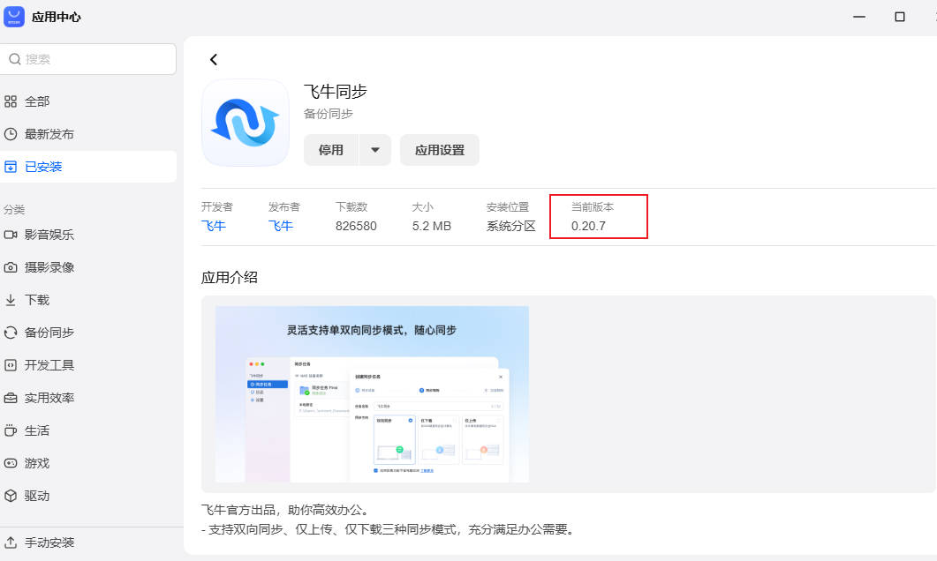Screen dimensions: 937x561
Task: Click the 飞牛同步 app title
Action: (x=336, y=92)
